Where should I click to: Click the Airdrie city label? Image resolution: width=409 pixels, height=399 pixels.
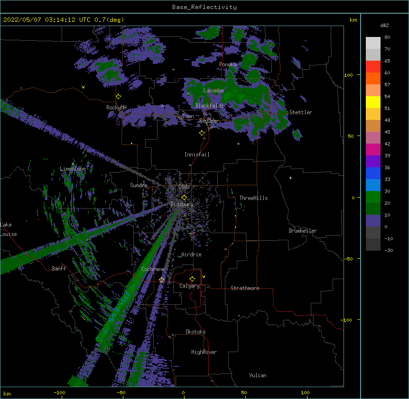(191, 254)
